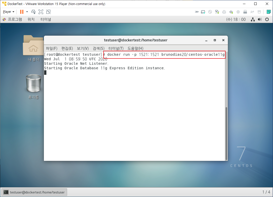Click the clock showing (수) 18:00
Screen dimensions: 273x197
[x=236, y=19]
